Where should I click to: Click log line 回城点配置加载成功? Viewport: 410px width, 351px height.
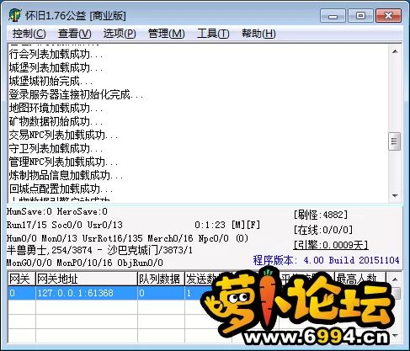click(x=61, y=189)
